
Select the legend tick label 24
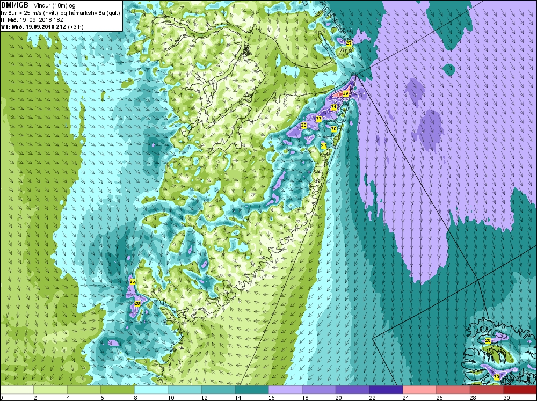coord(406,398)
